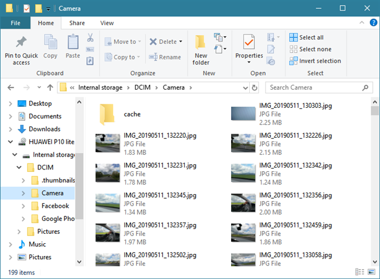Viewport: 380px width, 279px height.
Task: Open the Share ribbon tab
Action: (x=77, y=23)
